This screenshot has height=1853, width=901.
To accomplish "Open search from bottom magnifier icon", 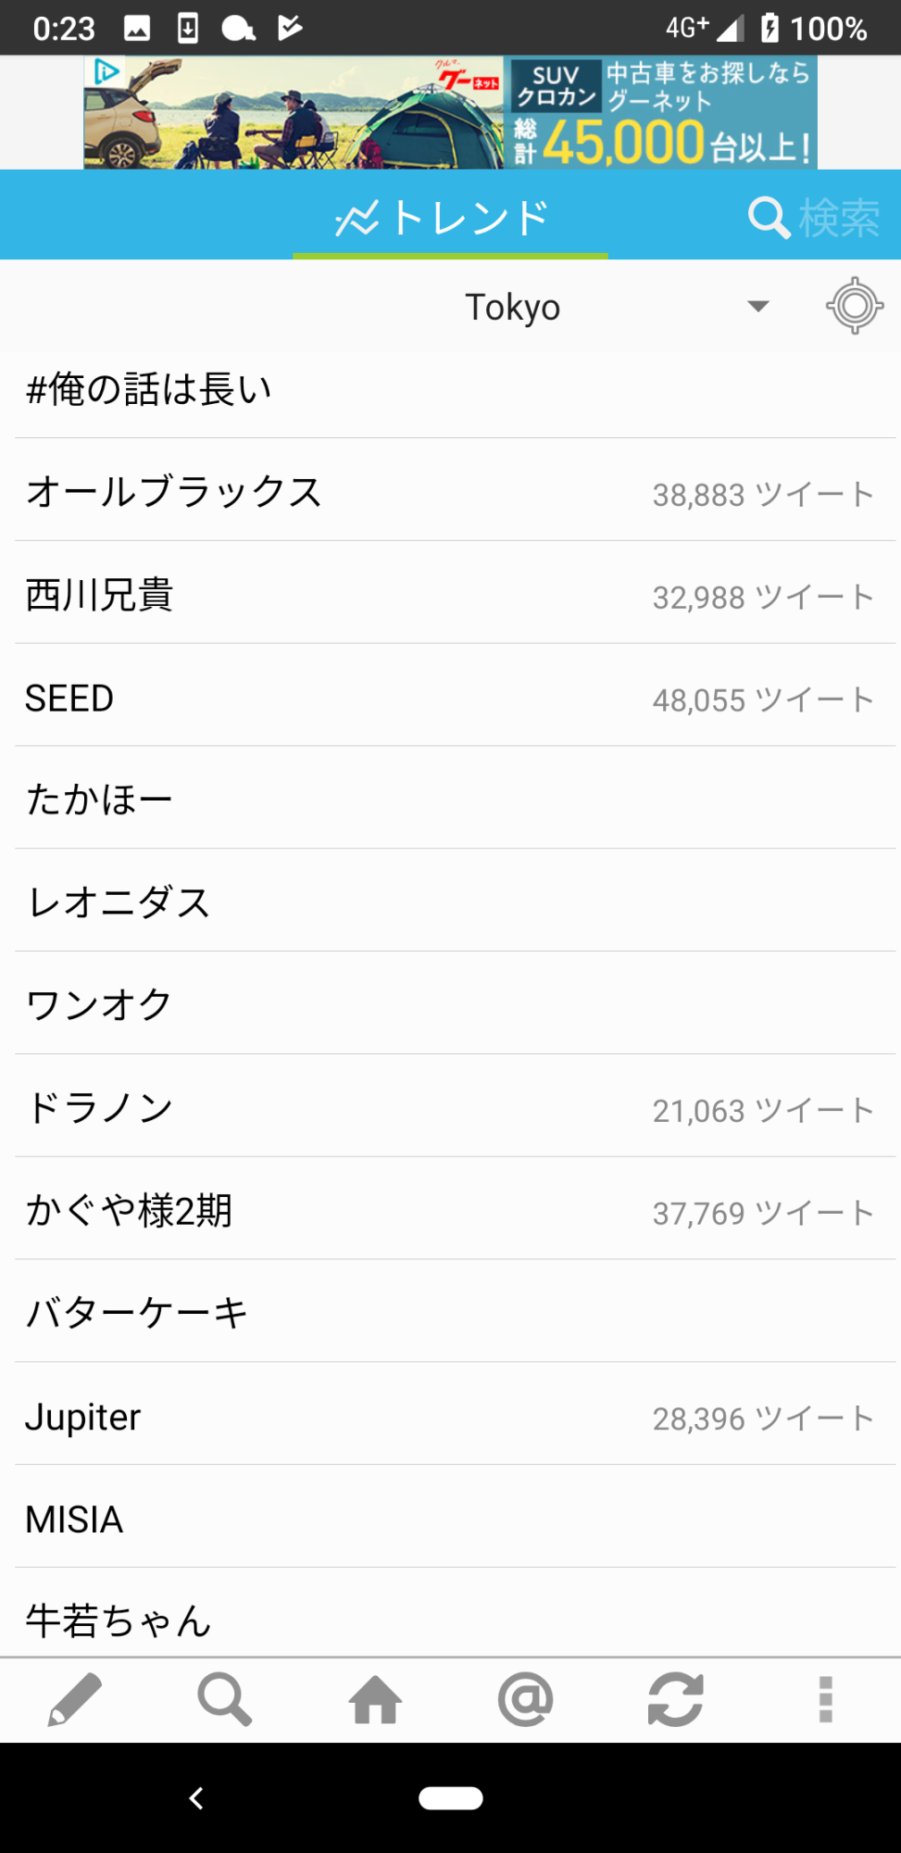I will (x=224, y=1699).
